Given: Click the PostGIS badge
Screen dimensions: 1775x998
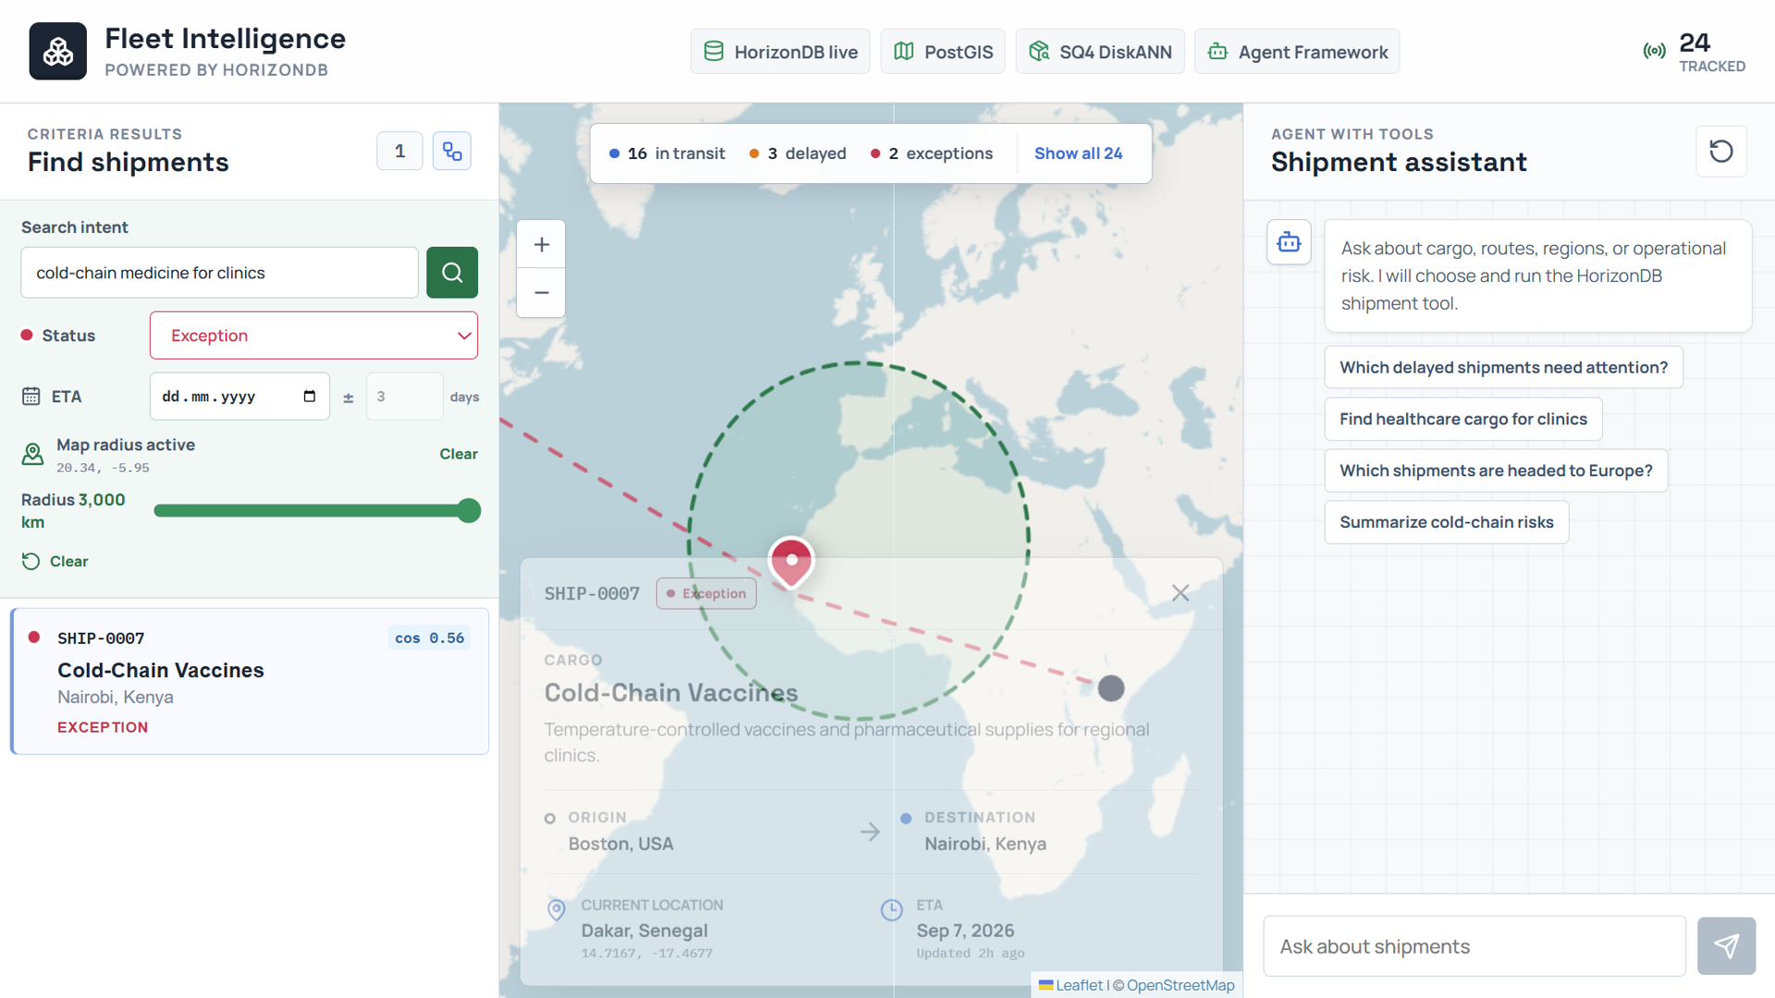Looking at the screenshot, I should [943, 52].
